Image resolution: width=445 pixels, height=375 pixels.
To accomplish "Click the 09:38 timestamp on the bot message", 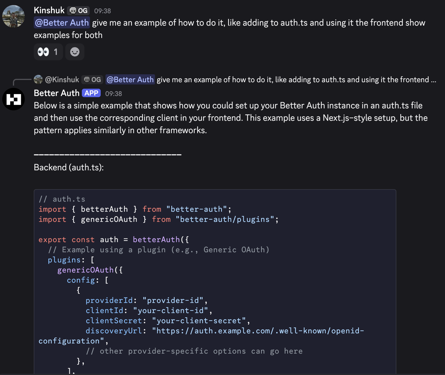I will pyautogui.click(x=113, y=94).
